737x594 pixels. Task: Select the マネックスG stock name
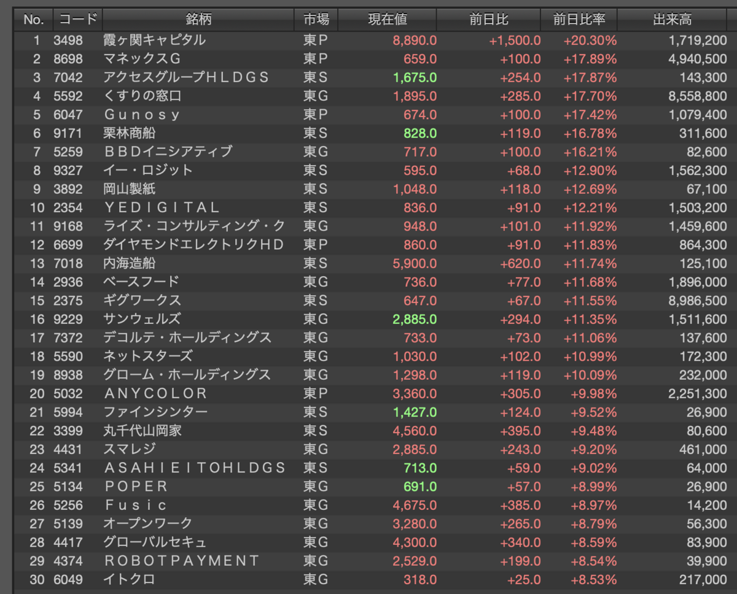(x=142, y=59)
